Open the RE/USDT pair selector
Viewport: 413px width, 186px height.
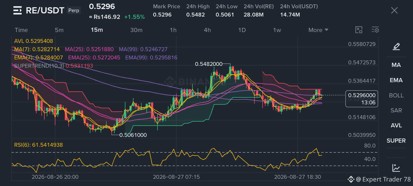(45, 10)
